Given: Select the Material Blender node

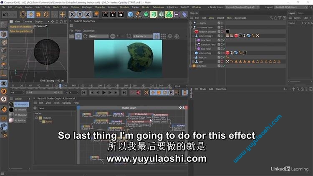Looking at the screenshot, I should [160, 118].
